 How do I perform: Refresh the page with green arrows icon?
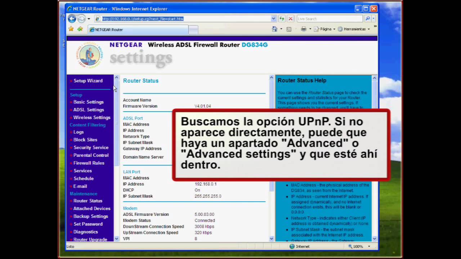coord(282,19)
